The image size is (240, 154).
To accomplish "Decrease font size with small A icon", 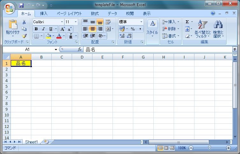I will tap(70, 29).
